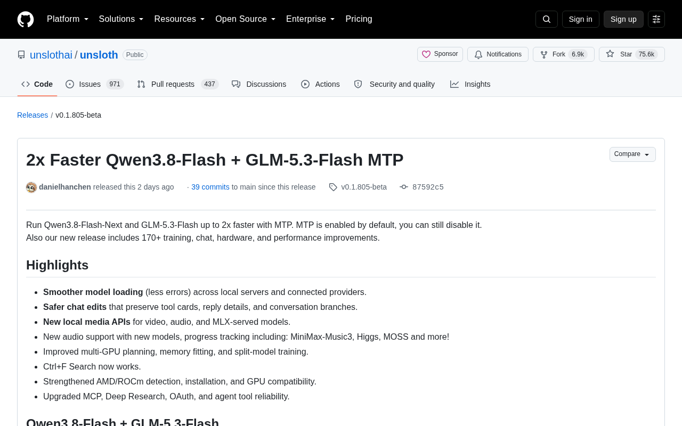Switch to the Insights tab

(470, 84)
